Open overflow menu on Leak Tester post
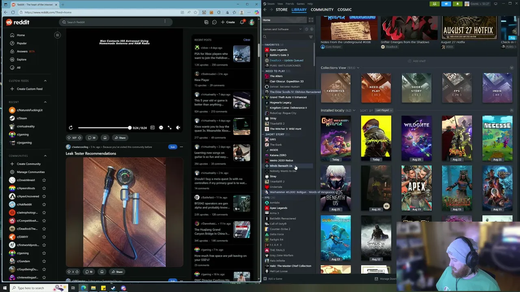This screenshot has width=520, height=292. pos(181,147)
